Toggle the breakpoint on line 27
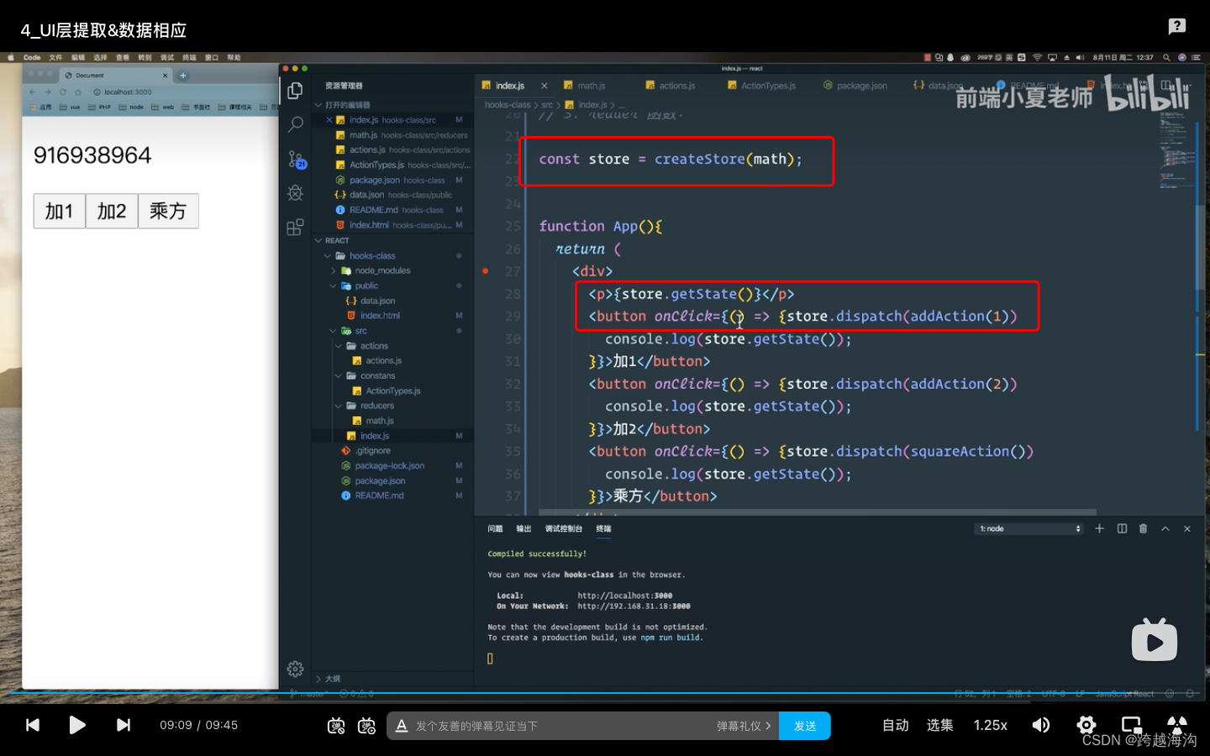Viewport: 1210px width, 756px height. click(x=486, y=271)
